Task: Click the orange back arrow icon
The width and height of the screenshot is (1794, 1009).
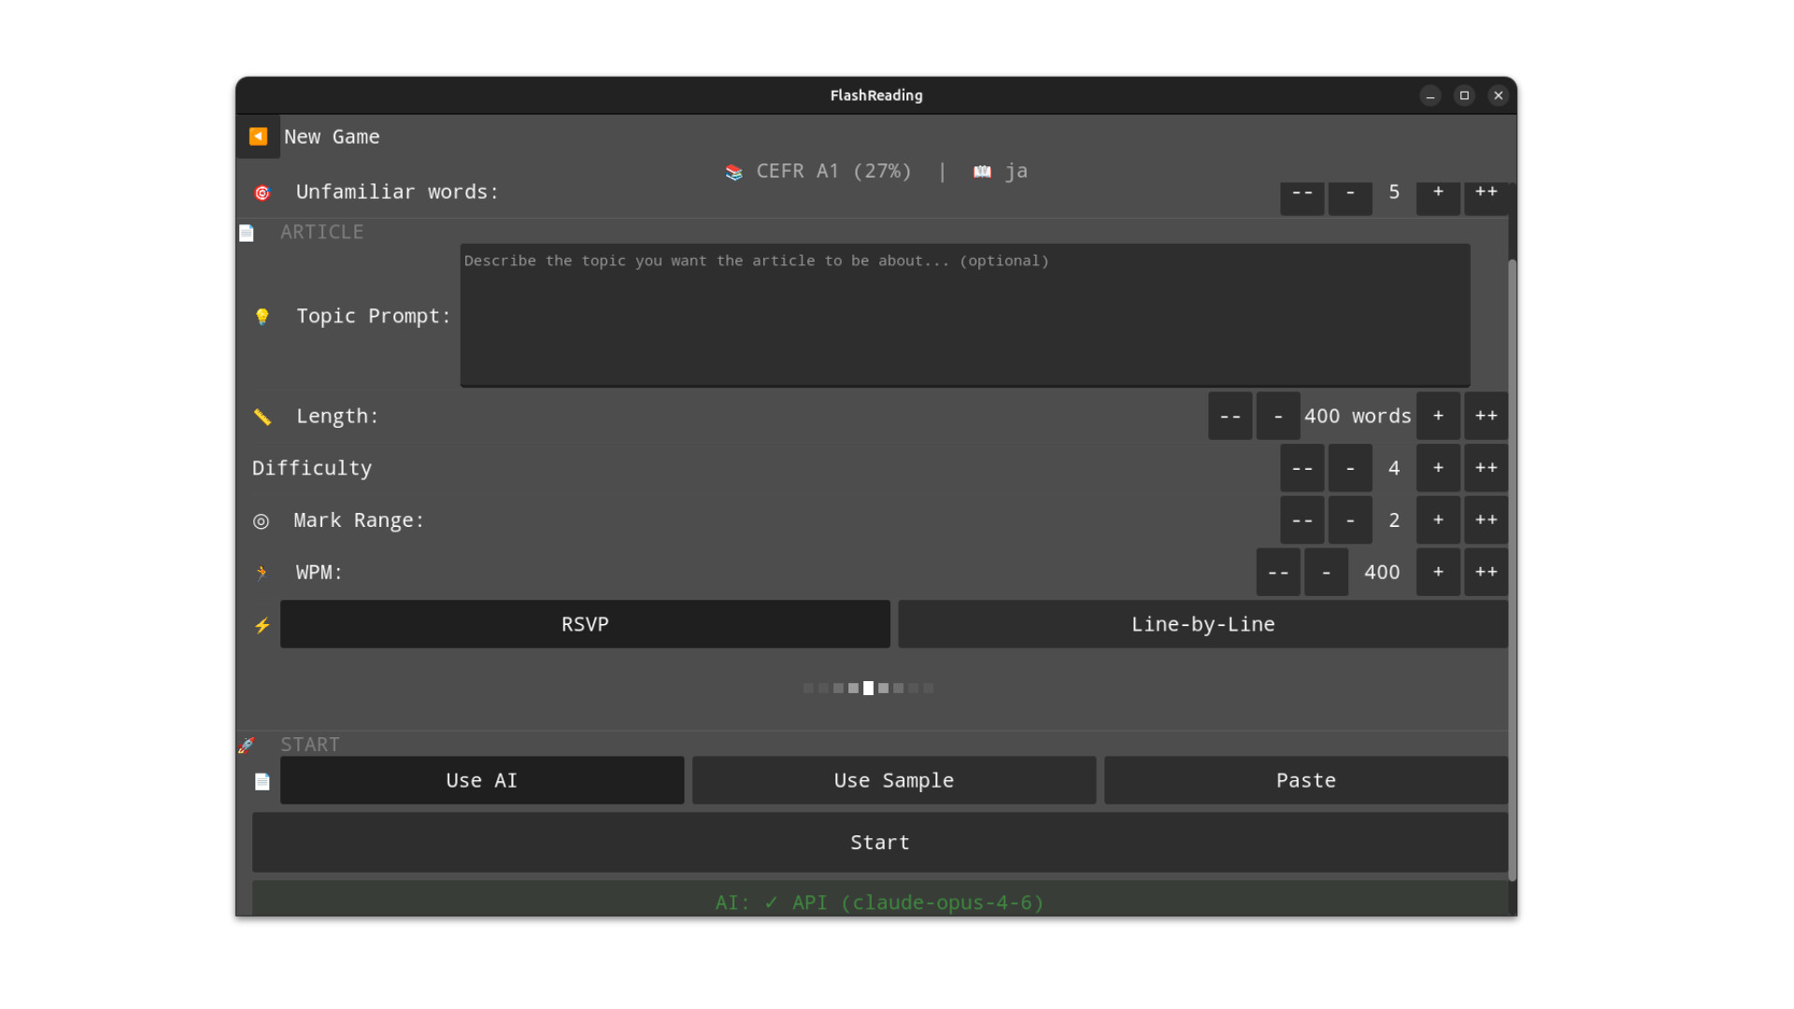Action: tap(258, 136)
